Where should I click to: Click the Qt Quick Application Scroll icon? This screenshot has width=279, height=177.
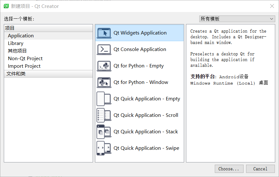pyautogui.click(x=104, y=115)
